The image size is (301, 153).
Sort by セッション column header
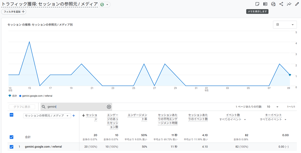pos(90,117)
